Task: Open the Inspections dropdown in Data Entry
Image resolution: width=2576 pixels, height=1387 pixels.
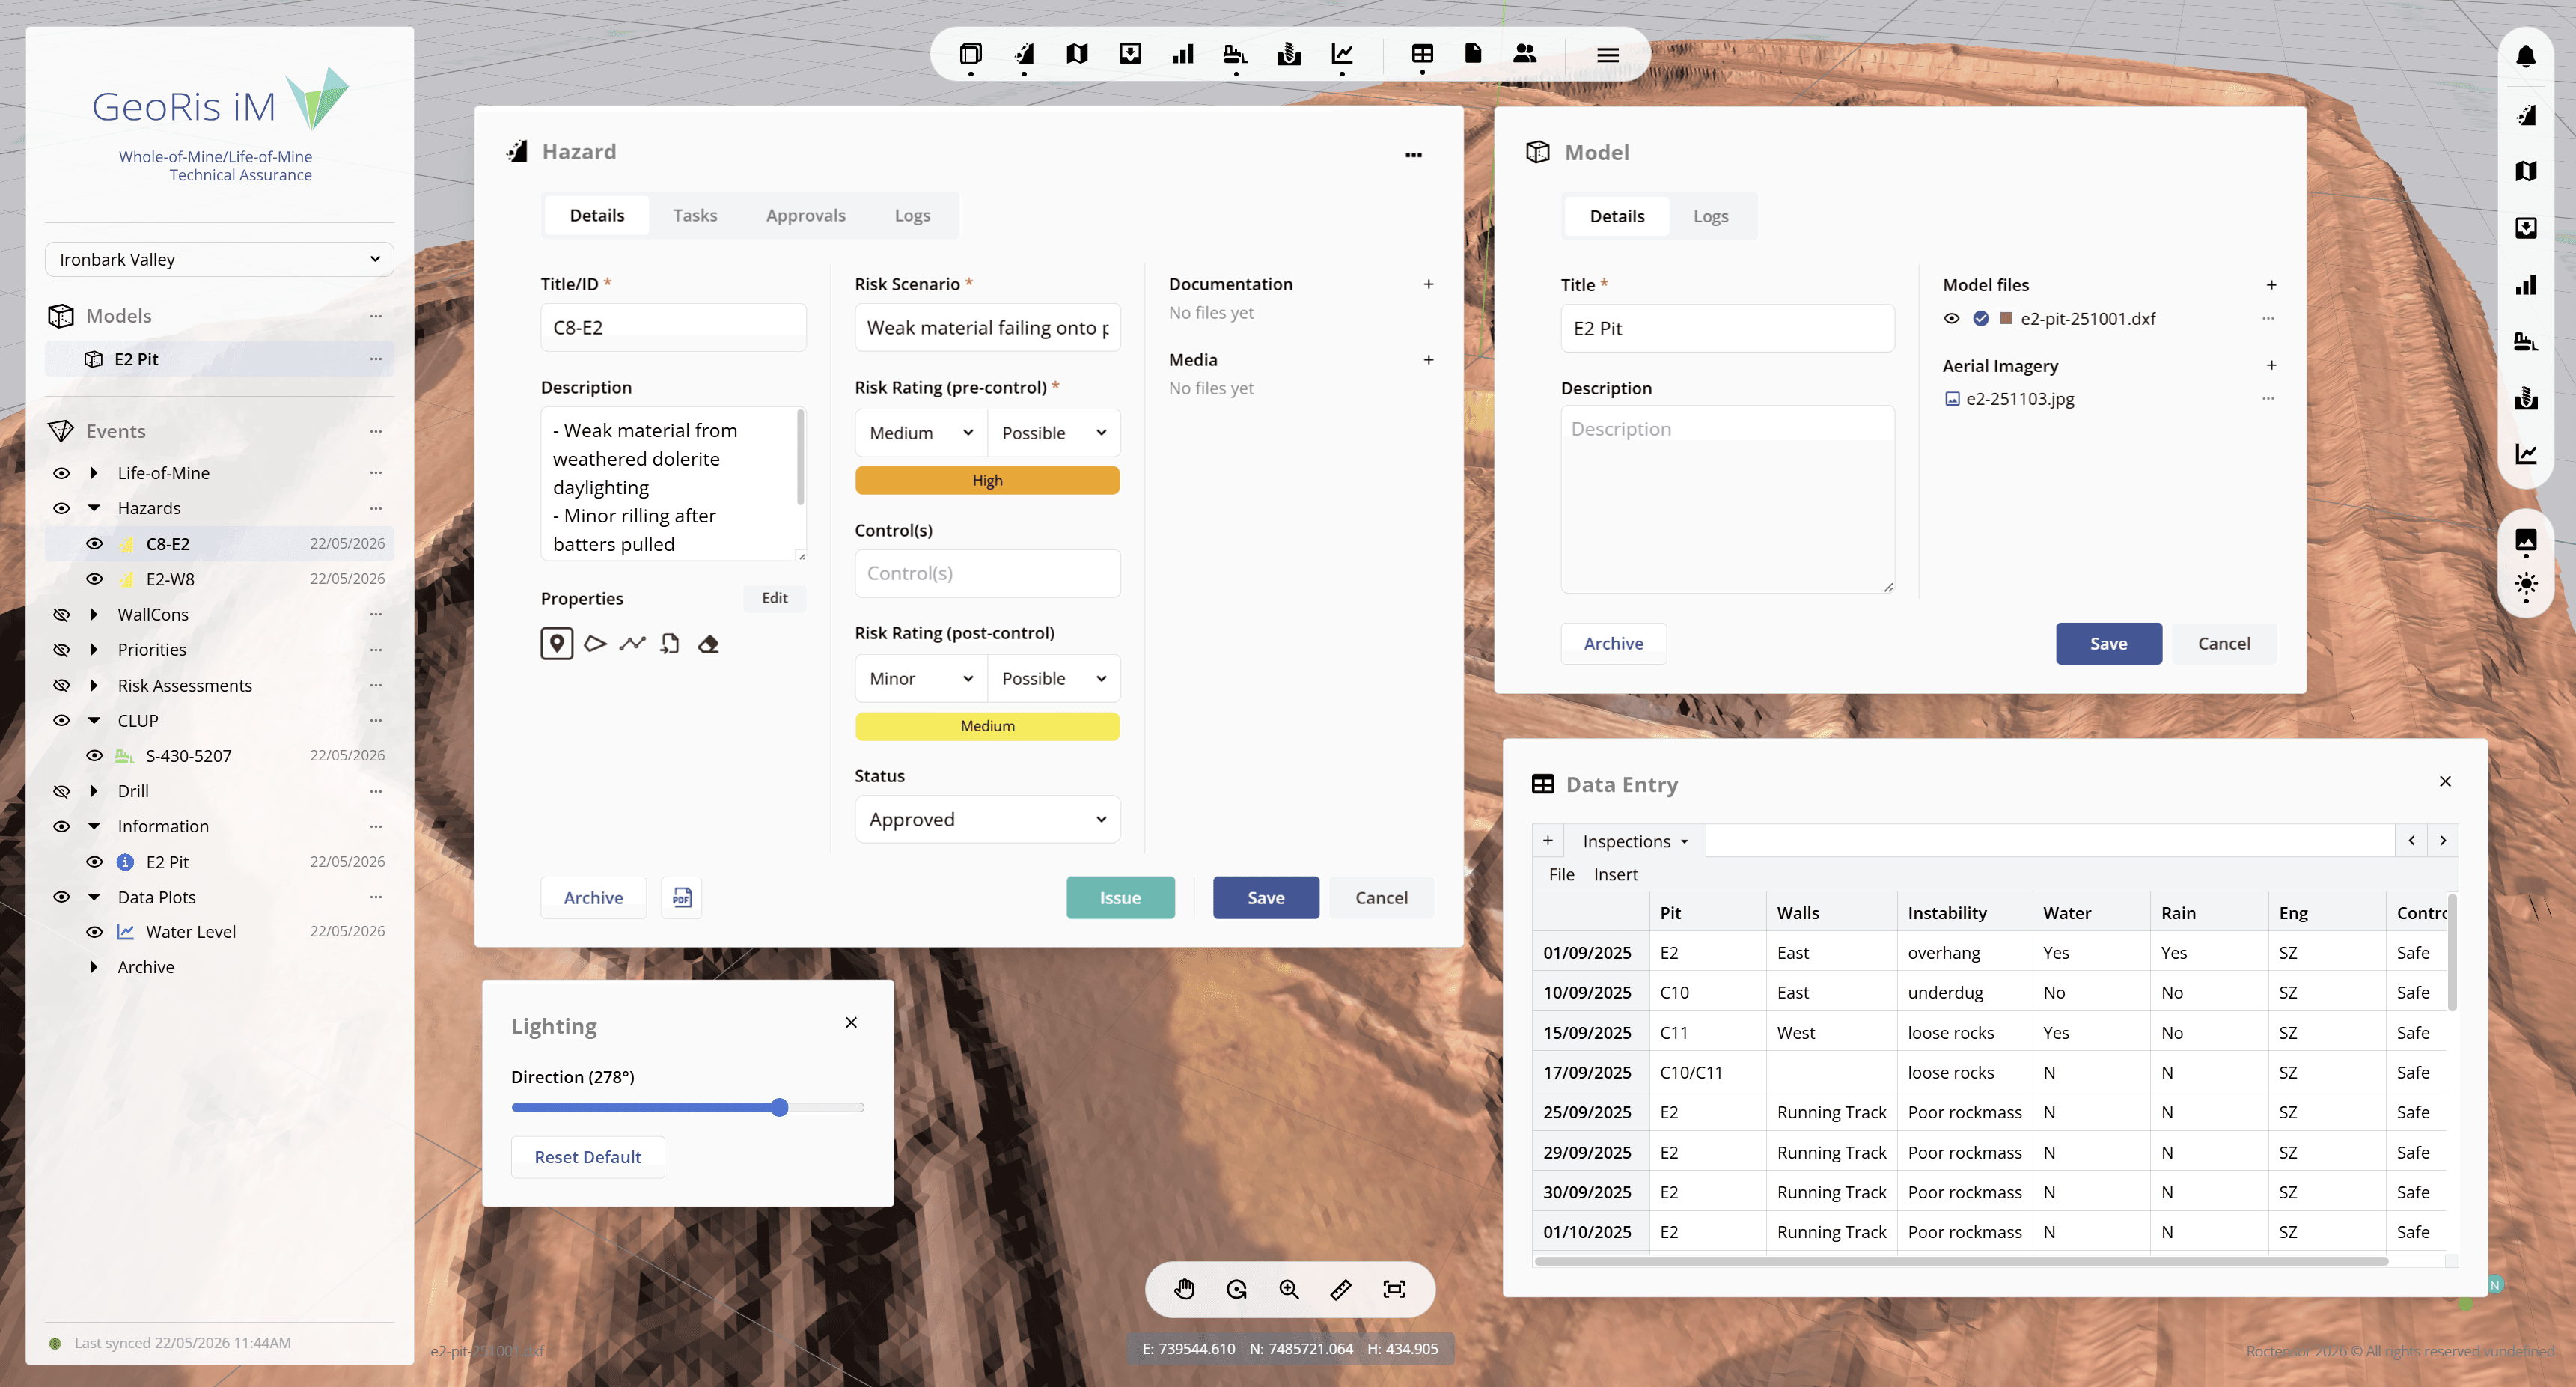Action: pos(1635,842)
